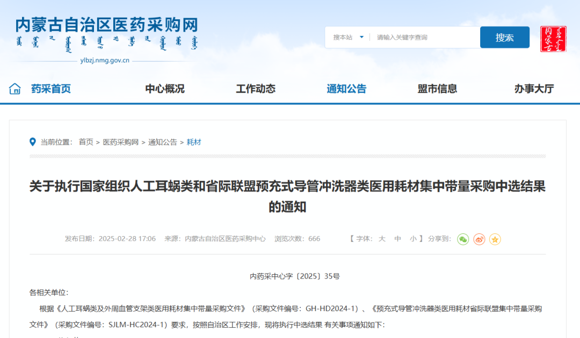
Task: Expand the search scope dropdown arrow
Action: 361,38
